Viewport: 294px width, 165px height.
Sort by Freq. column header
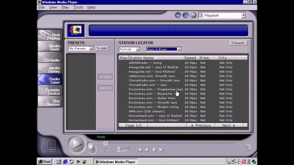(209, 58)
